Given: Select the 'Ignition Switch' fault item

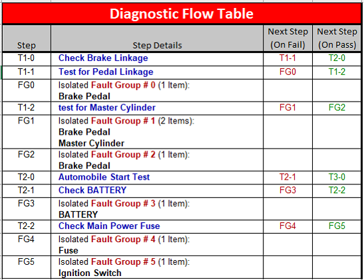Looking at the screenshot, I should click(90, 273).
